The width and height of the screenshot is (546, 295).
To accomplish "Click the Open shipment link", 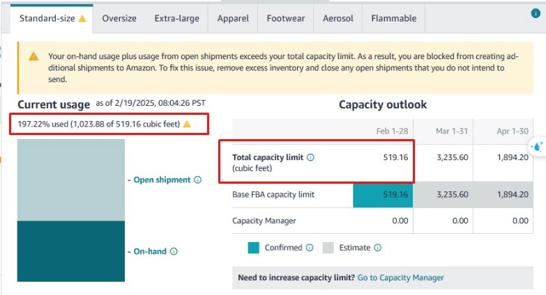I will click(x=162, y=180).
